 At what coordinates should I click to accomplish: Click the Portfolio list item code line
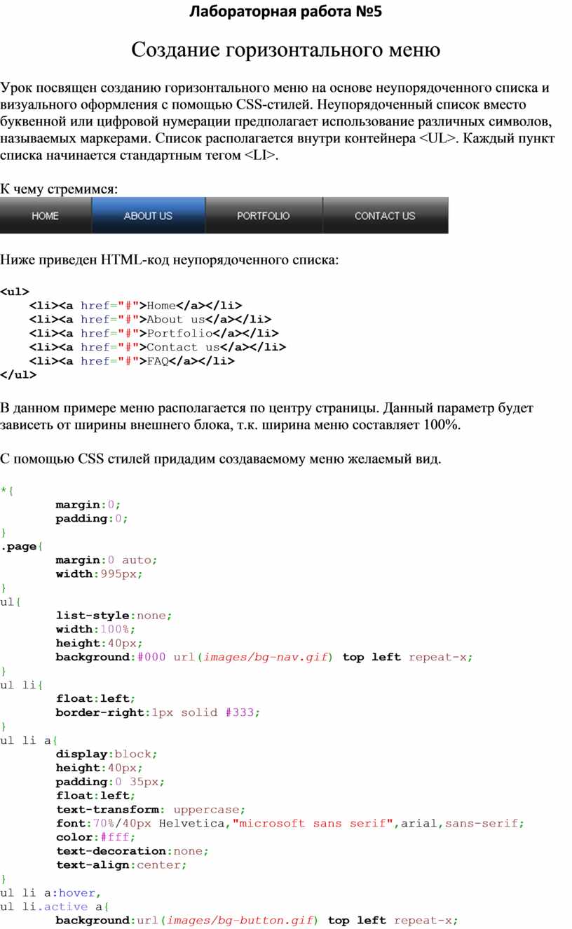(x=153, y=333)
